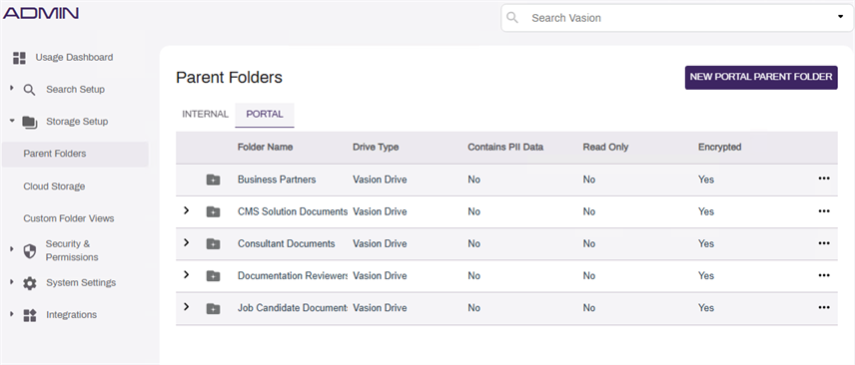The height and width of the screenshot is (365, 855).
Task: Click the Drive Type column header
Action: (x=376, y=147)
